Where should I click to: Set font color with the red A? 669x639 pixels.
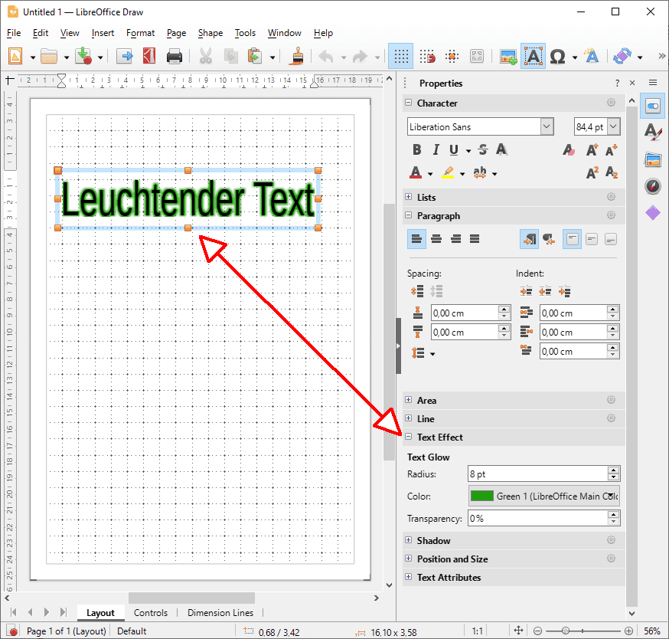[416, 172]
